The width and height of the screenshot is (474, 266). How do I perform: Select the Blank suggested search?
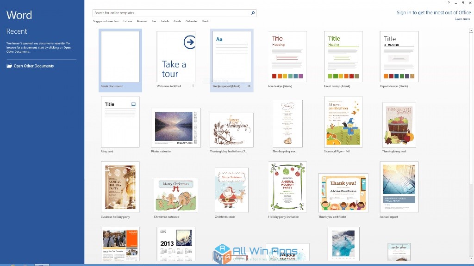point(205,21)
